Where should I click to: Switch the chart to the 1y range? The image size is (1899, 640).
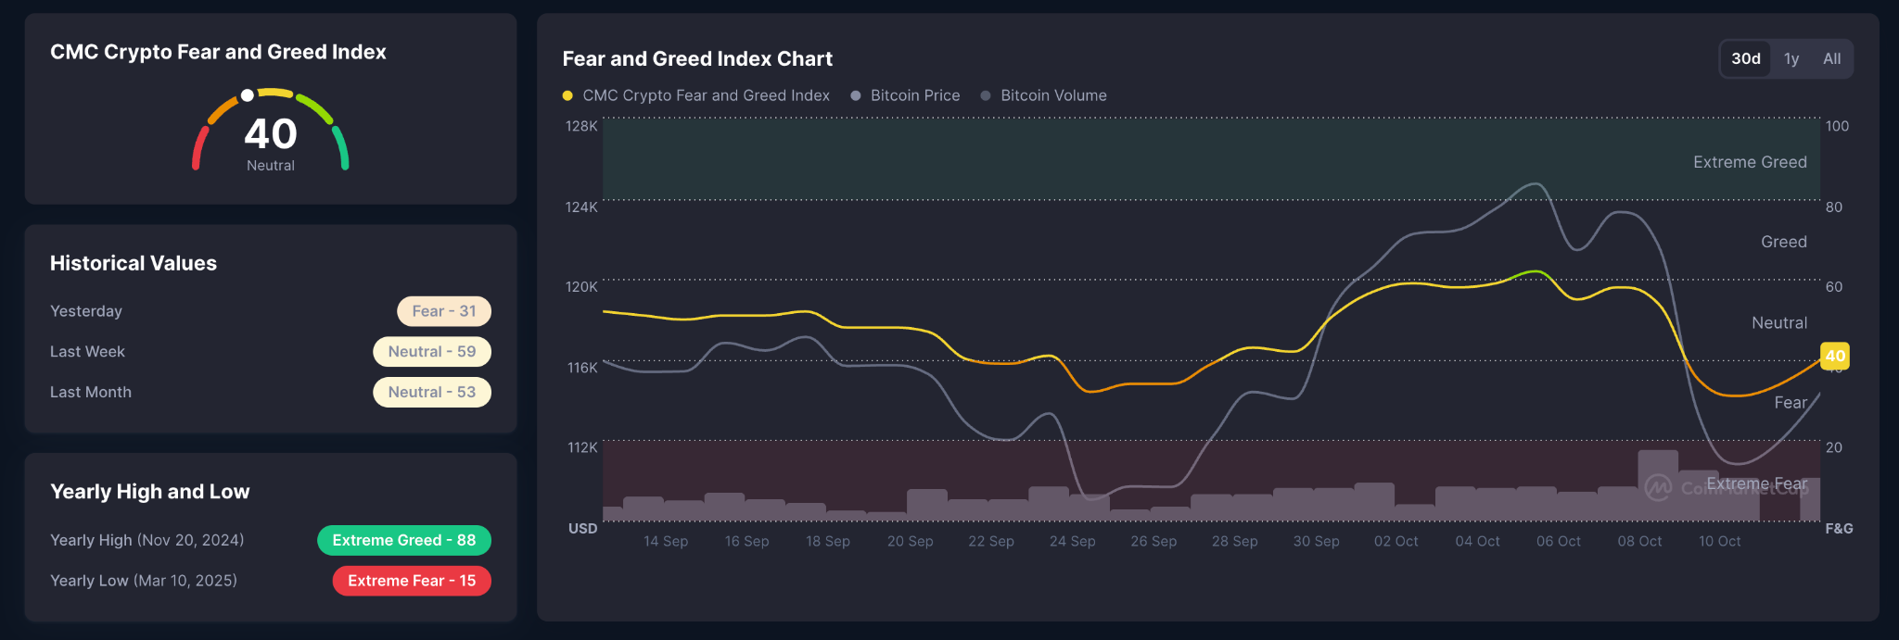coord(1791,58)
